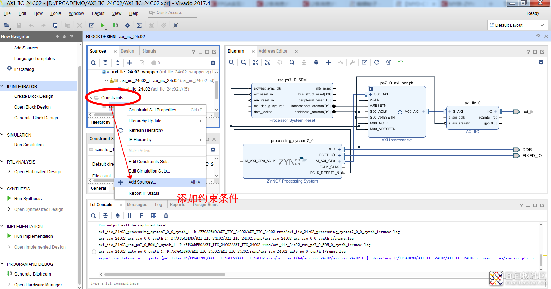This screenshot has width=551, height=289.
Task: Select Refresh Hierarchy in context menu
Action: click(x=160, y=130)
